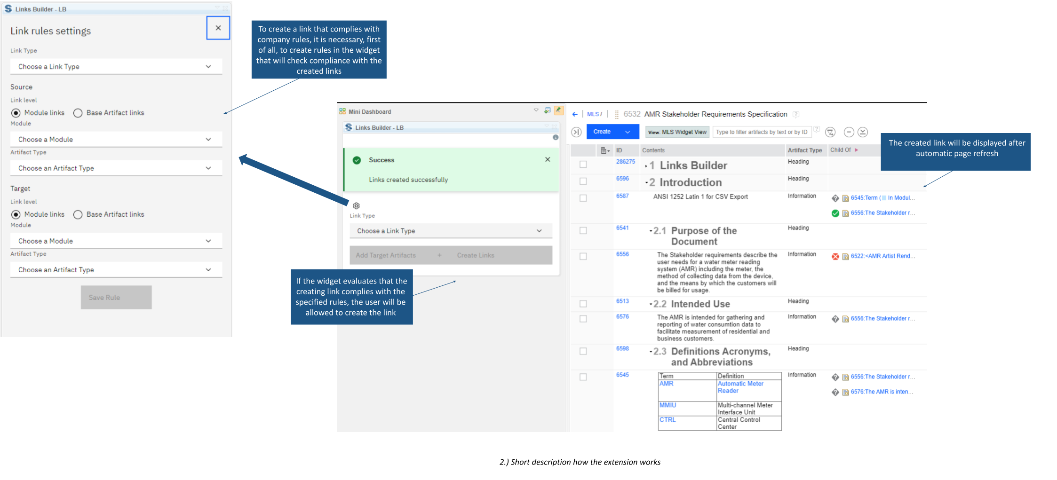This screenshot has width=1057, height=480.
Task: Toggle the Mini Dashboard pin icon
Action: [x=559, y=110]
